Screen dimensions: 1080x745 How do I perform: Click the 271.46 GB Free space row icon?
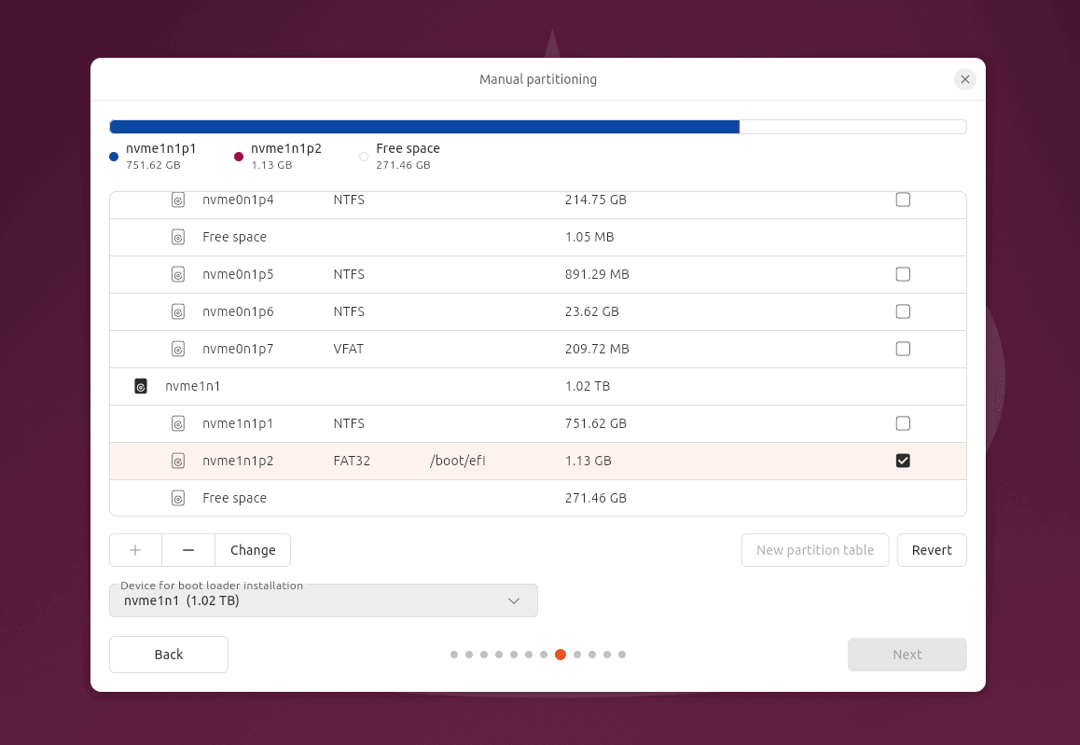pos(178,498)
